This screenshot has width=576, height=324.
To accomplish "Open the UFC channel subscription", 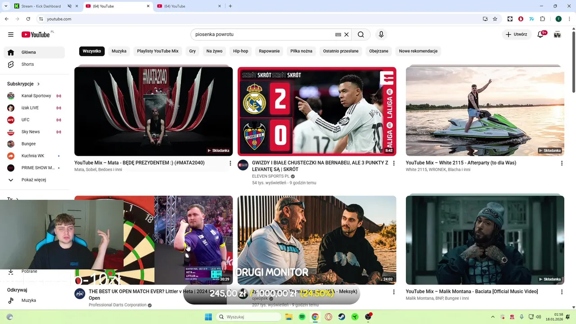I will [x=34, y=120].
